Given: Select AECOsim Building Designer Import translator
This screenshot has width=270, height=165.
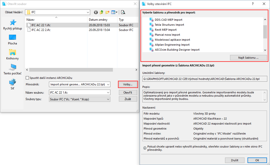Looking at the screenshot, I should pos(177,50).
